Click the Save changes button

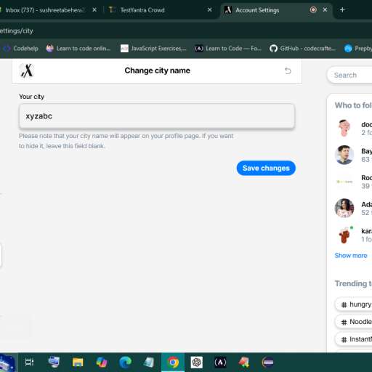pyautogui.click(x=266, y=168)
